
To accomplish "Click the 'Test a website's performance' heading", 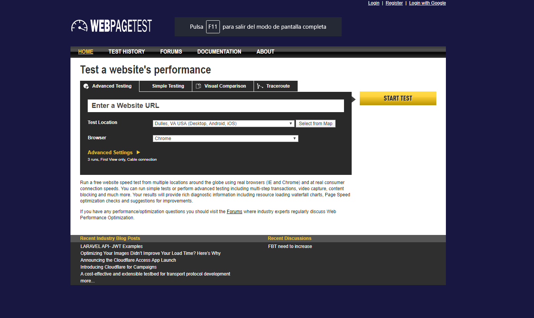I will (x=146, y=70).
